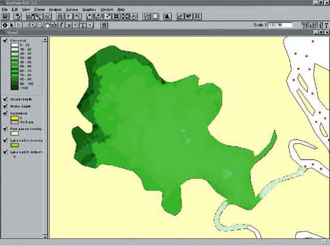Select the Pointer arrow tool
Image resolution: width=330 pixels, height=246 pixels.
(x=12, y=25)
